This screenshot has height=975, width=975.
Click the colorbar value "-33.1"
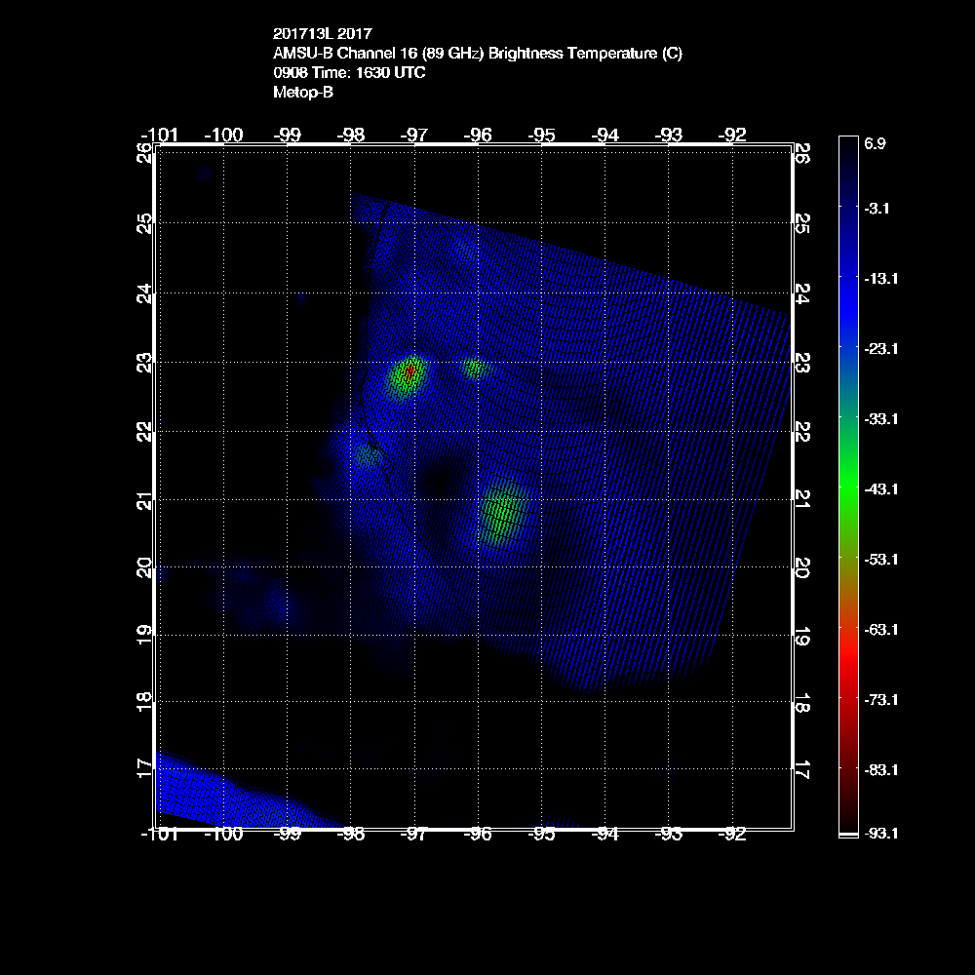tap(880, 419)
